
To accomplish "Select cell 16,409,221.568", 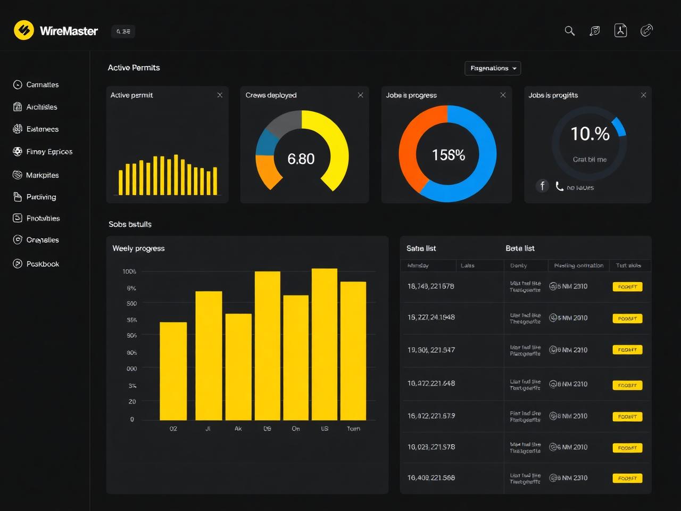I will [431, 478].
